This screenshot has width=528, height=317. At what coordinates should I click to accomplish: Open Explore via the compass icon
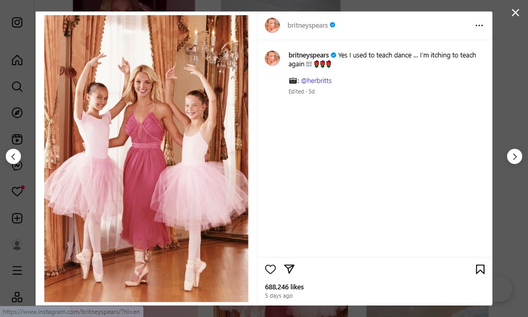(17, 113)
